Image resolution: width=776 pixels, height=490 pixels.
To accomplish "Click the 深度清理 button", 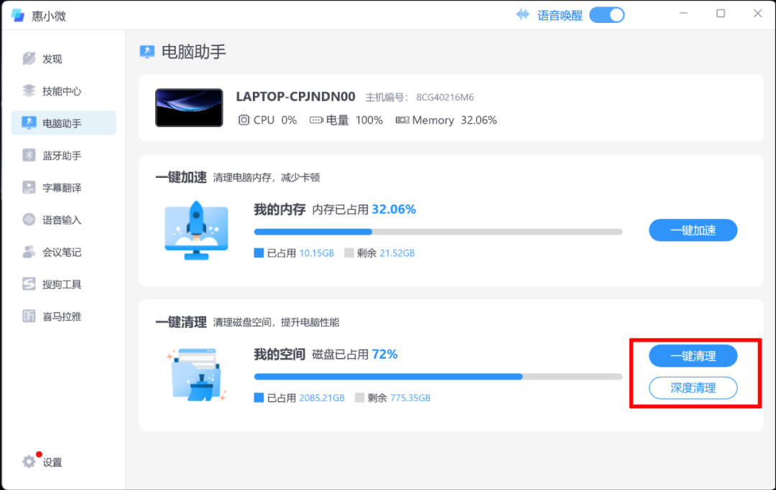I will 693,387.
